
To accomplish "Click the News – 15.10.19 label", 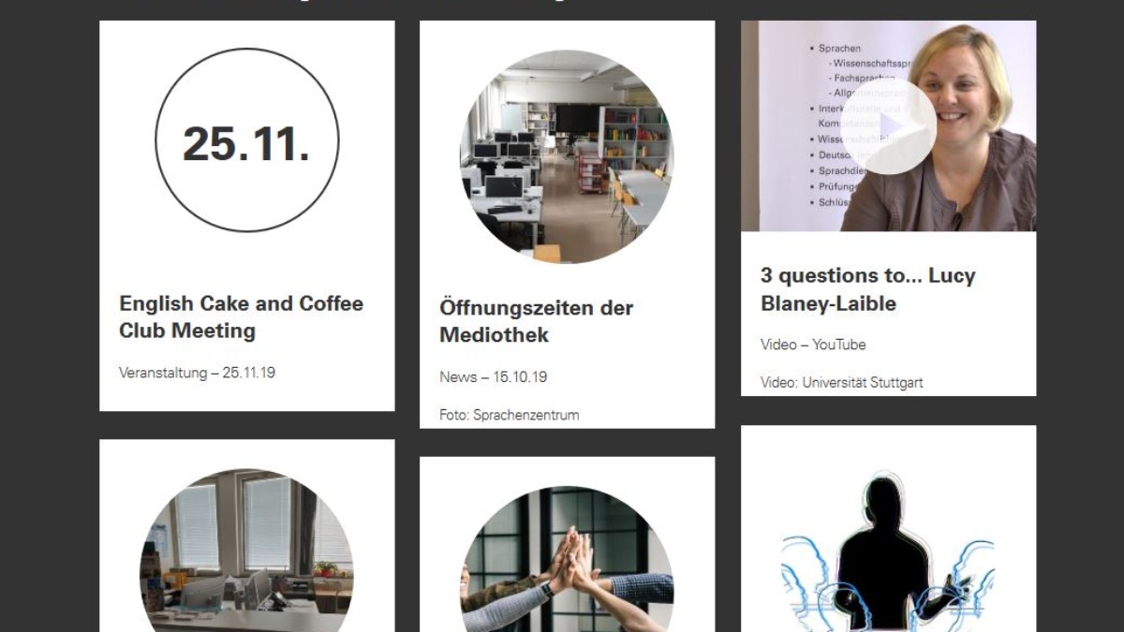I will pyautogui.click(x=493, y=377).
